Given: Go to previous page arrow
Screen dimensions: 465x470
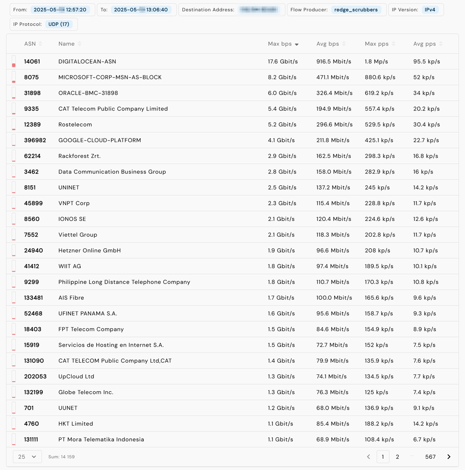Looking at the screenshot, I should click(x=368, y=457).
